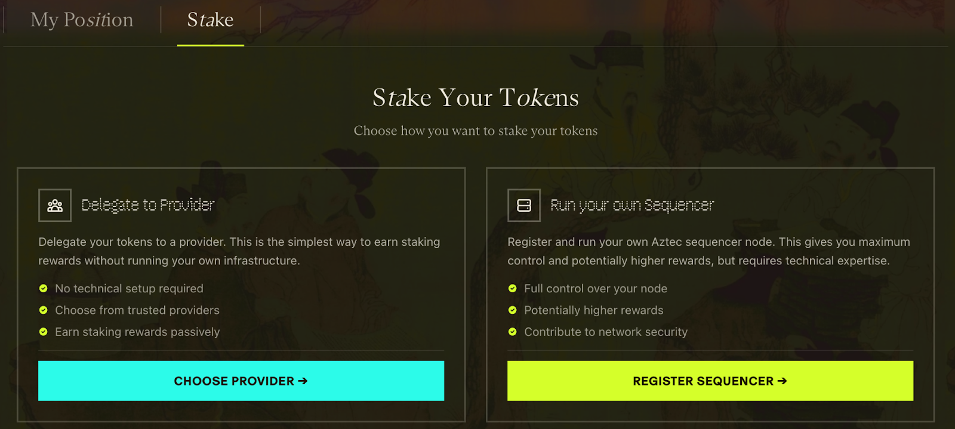Click the Delegate to Provider heading

click(148, 205)
